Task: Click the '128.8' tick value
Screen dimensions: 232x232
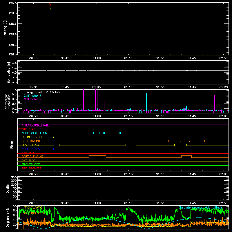Action: pos(12,13)
